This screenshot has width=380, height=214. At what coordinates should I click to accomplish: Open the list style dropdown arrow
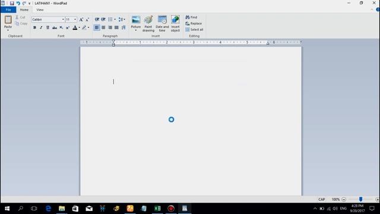click(x=115, y=20)
